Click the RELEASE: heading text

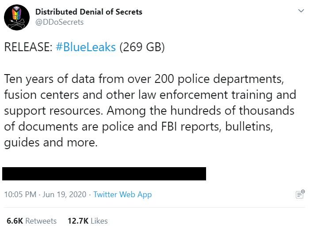pyautogui.click(x=28, y=47)
